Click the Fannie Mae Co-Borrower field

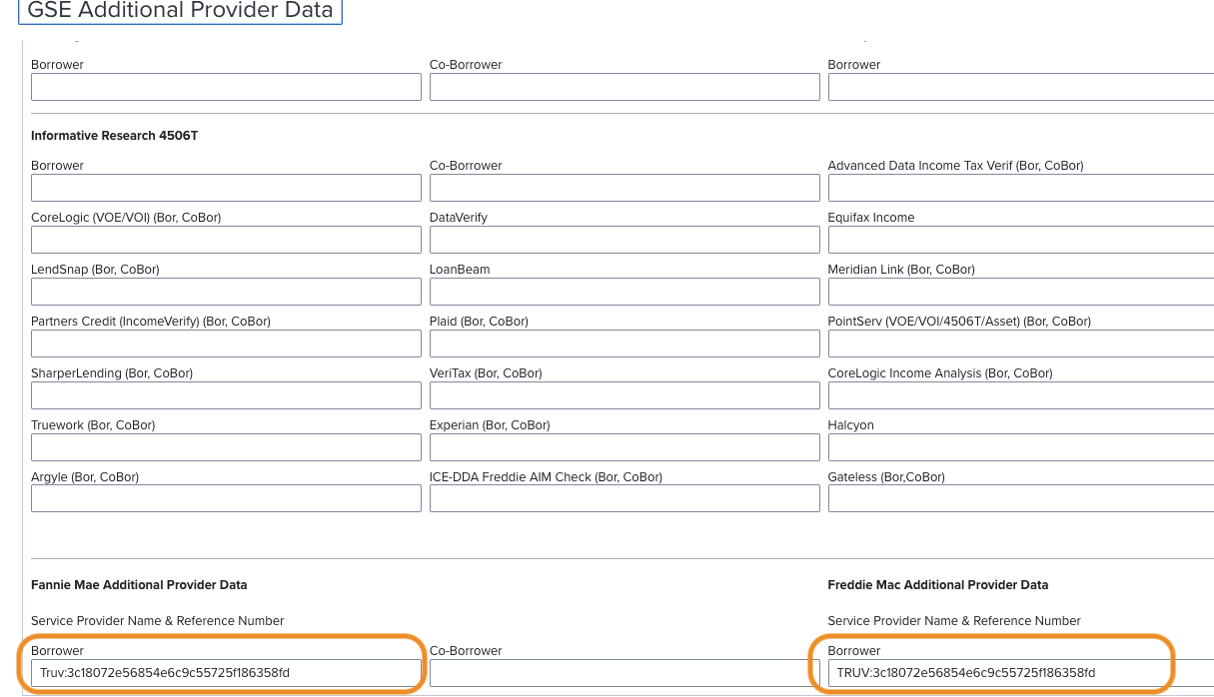click(624, 673)
